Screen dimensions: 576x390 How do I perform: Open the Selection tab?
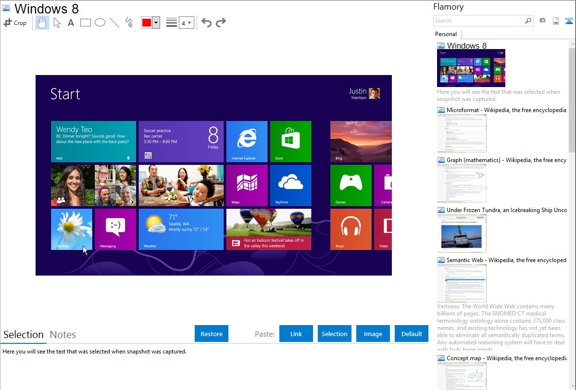pyautogui.click(x=24, y=335)
